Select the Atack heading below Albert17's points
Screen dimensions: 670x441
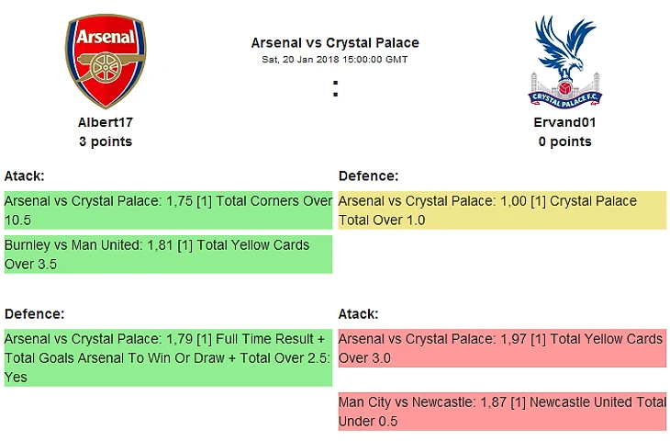[25, 175]
